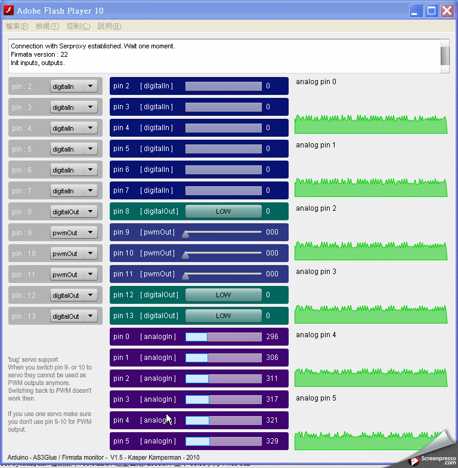Image resolution: width=458 pixels, height=468 pixels.
Task: Change pin 8 digitalOut mode dropdown
Action: (x=74, y=211)
